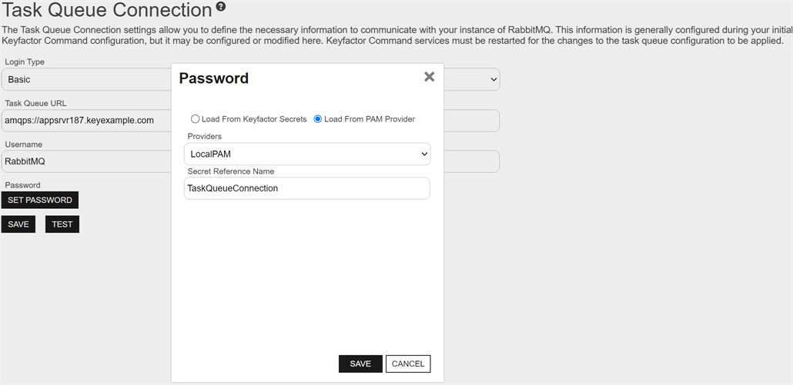Click the Task Queue URL field
The image size is (793, 385).
click(85, 121)
